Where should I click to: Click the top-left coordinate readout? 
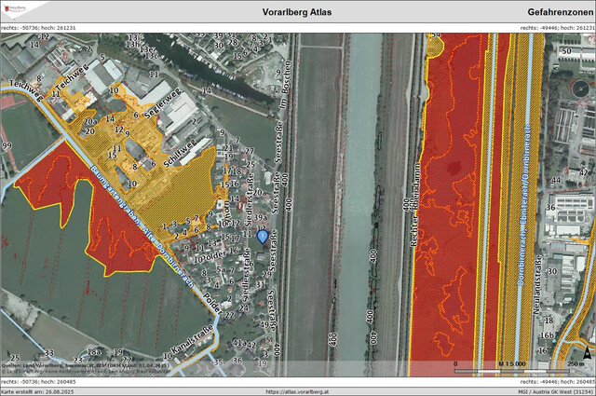click(x=37, y=29)
